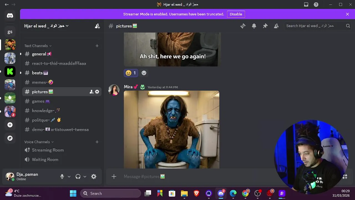Open the politque channel
Viewport: 355px width, 200px height.
coord(62,120)
